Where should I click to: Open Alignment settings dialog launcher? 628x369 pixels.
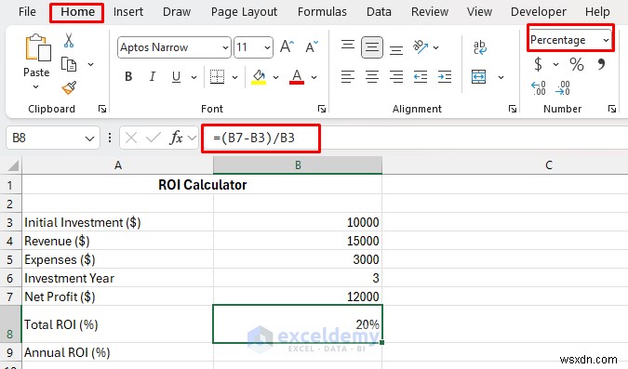click(x=513, y=109)
